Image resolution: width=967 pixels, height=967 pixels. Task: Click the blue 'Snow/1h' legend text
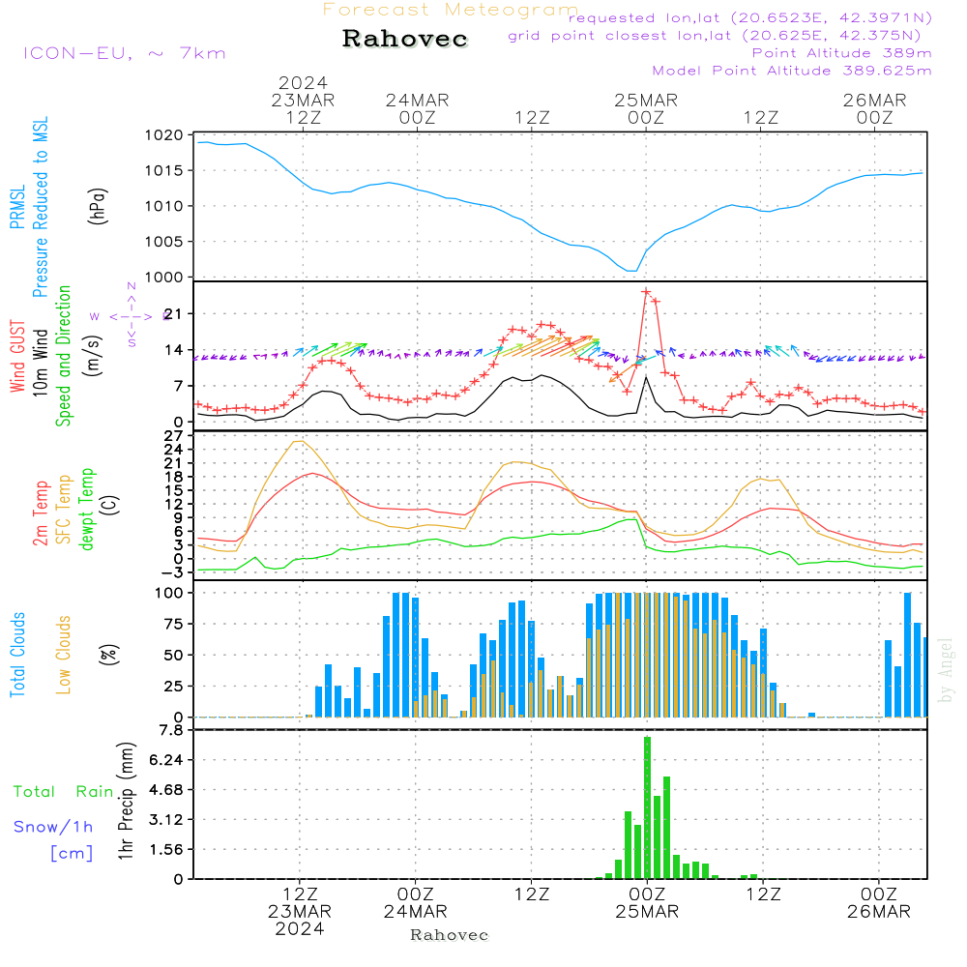coord(53,827)
